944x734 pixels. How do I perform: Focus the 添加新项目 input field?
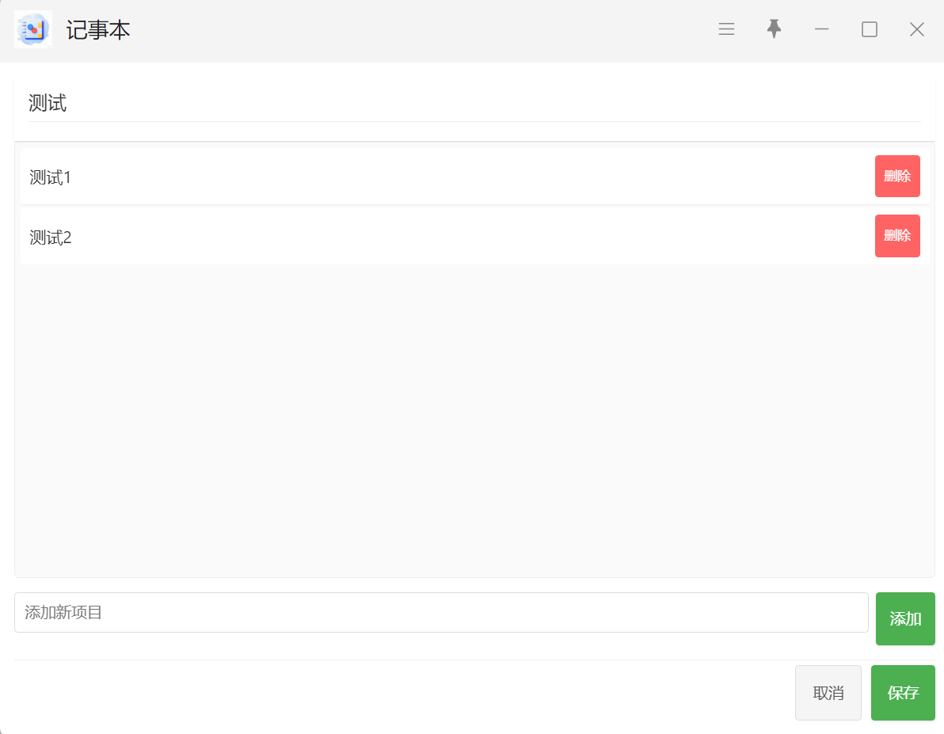click(440, 612)
